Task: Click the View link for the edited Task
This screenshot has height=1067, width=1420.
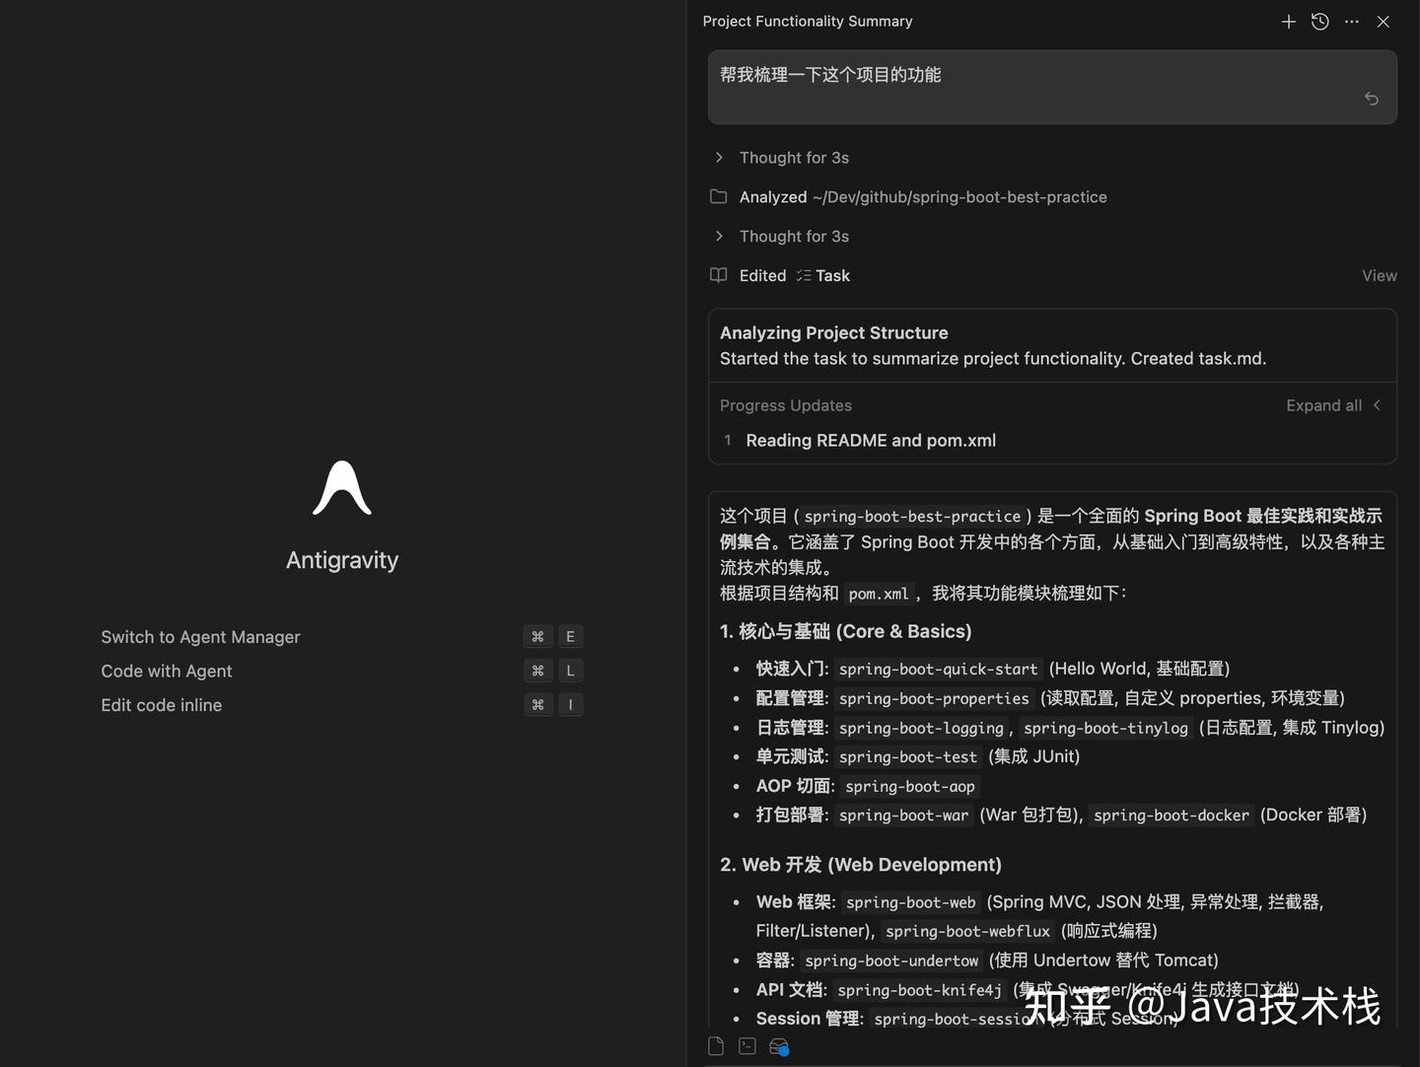Action: pos(1379,275)
